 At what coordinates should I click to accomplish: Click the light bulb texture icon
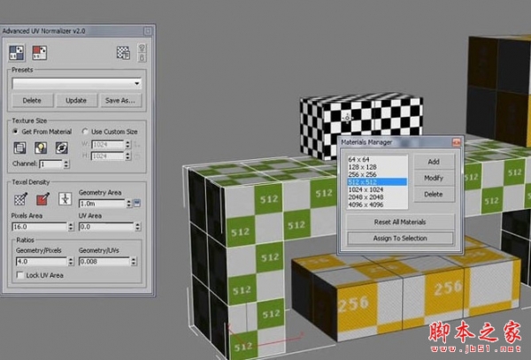(x=41, y=148)
